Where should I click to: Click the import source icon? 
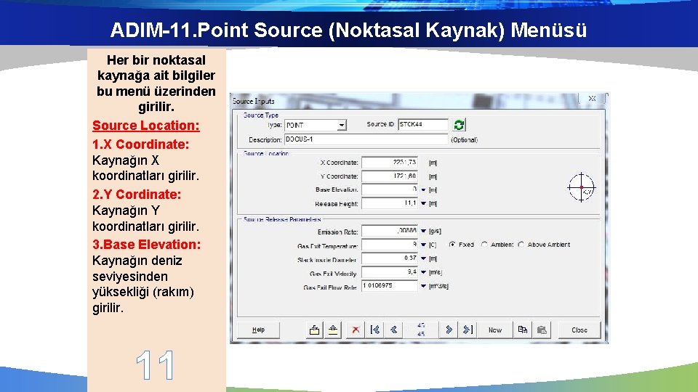(314, 330)
